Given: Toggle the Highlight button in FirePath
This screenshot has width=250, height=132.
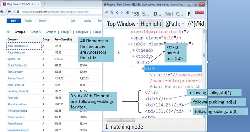Looking at the screenshot, I should pyautogui.click(x=151, y=24).
